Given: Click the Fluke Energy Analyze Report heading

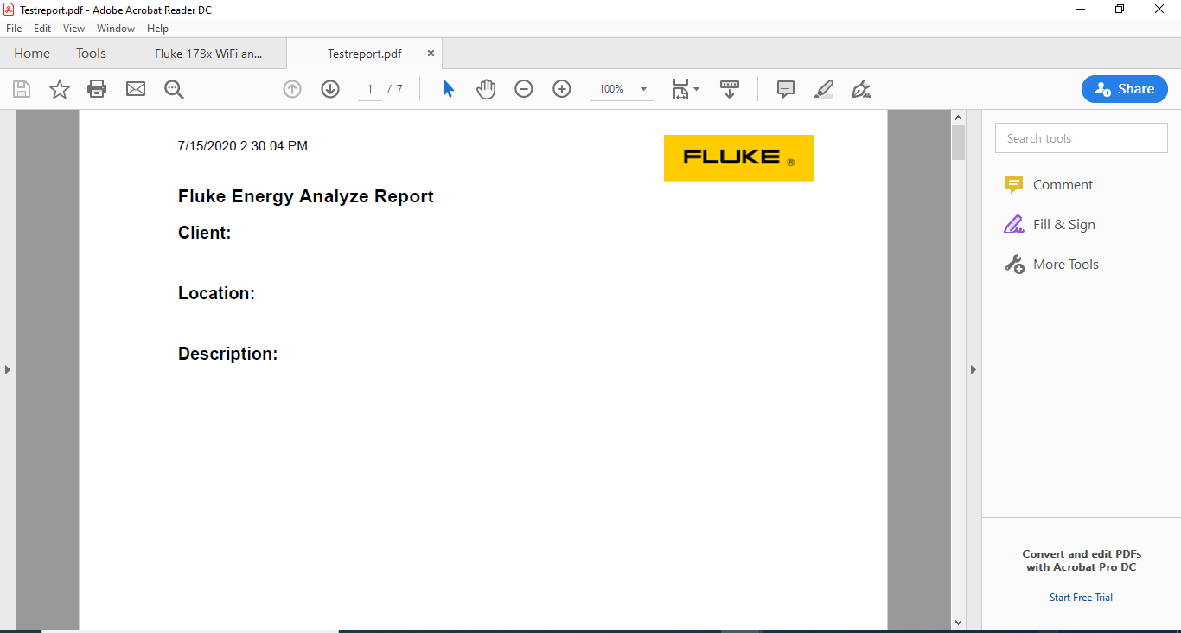Looking at the screenshot, I should [x=306, y=196].
